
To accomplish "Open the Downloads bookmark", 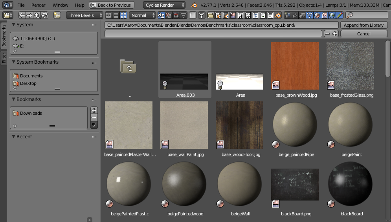I will click(49, 113).
